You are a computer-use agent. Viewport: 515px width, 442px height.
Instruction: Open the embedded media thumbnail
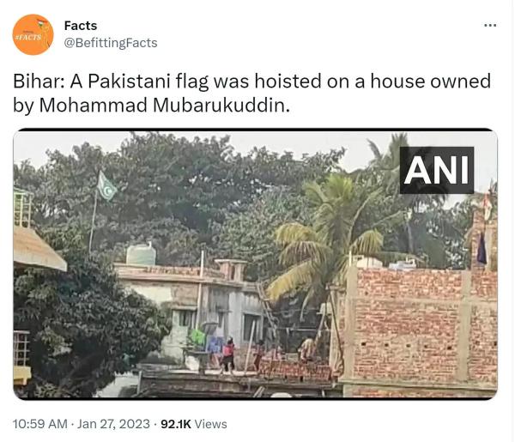pyautogui.click(x=255, y=264)
